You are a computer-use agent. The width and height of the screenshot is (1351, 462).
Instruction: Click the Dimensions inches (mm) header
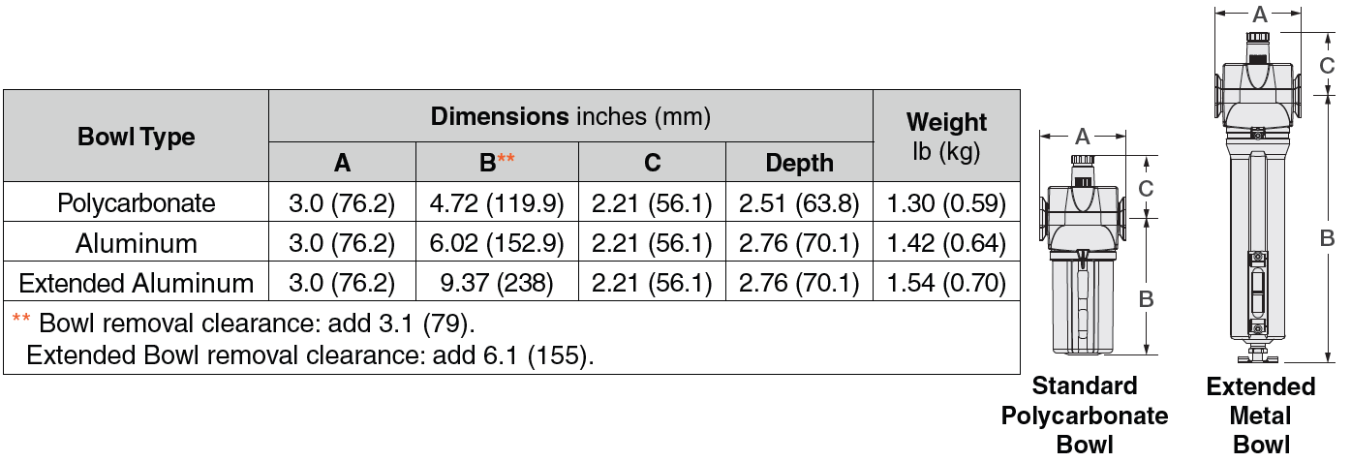(570, 117)
